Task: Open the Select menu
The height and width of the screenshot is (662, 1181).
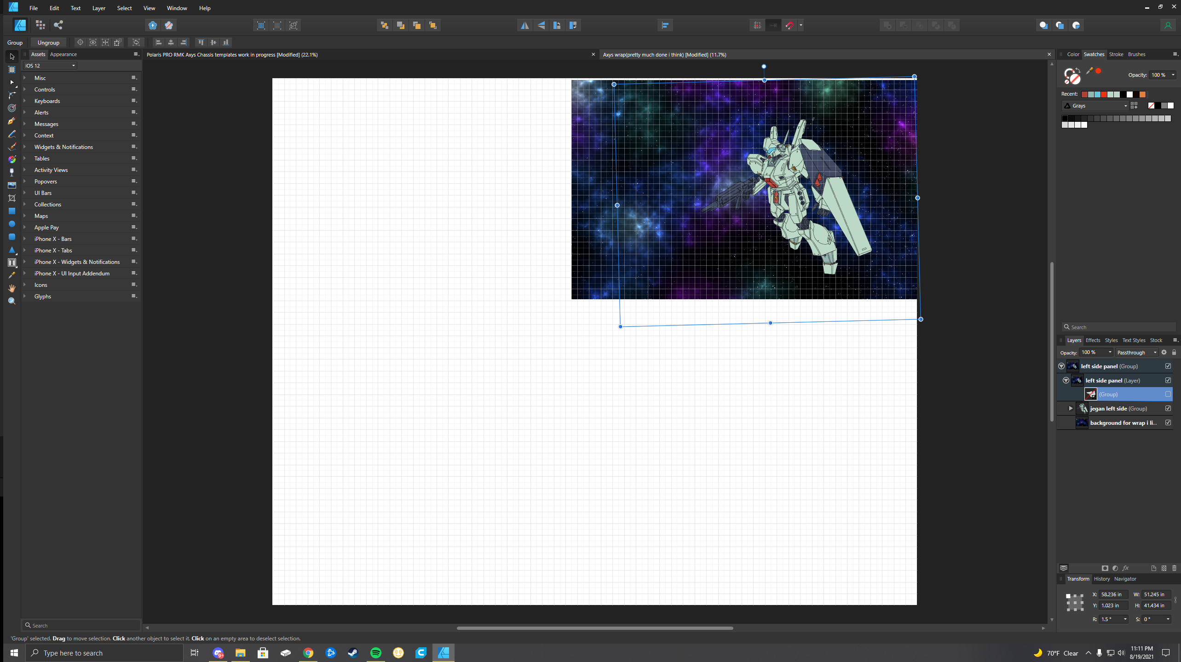Action: point(124,8)
